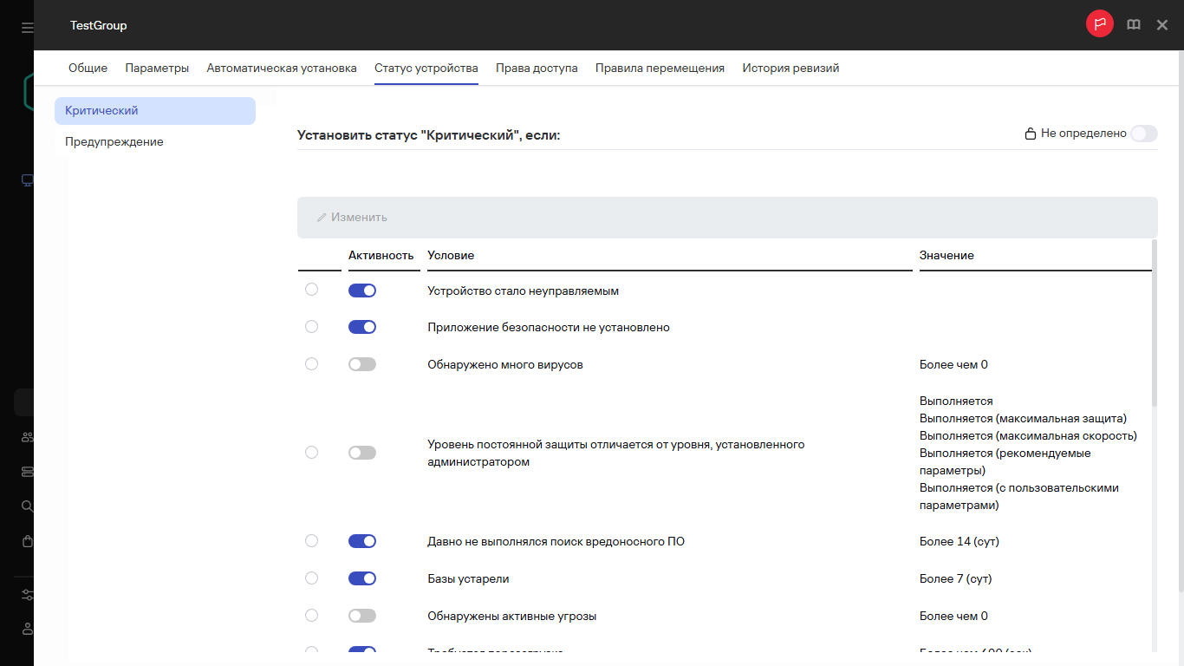
Task: Select the radio beside "Обнаружено много вирусов"
Action: (311, 363)
